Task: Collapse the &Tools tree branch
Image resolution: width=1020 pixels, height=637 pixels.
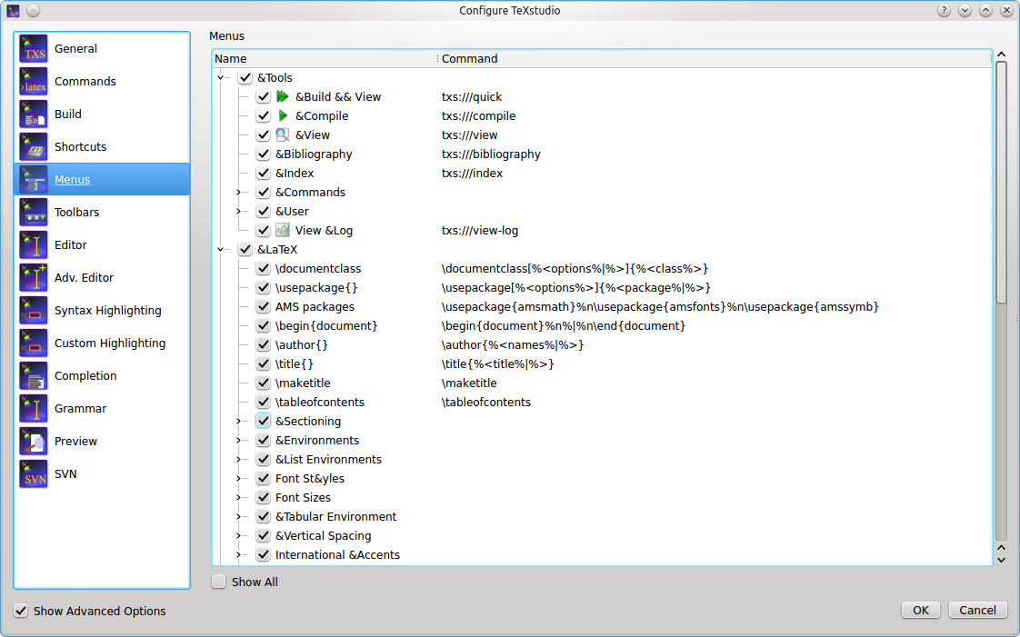Action: coord(220,77)
